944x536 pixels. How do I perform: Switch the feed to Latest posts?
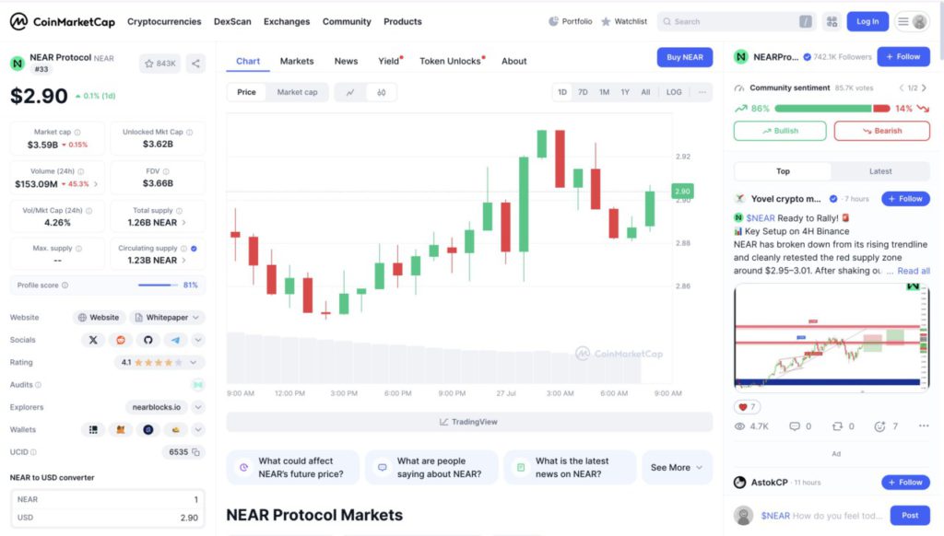pos(879,171)
